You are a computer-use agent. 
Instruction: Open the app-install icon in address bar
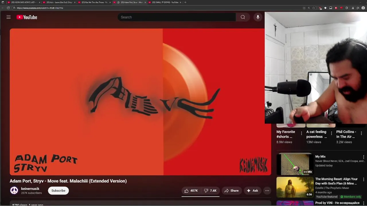click(x=304, y=8)
